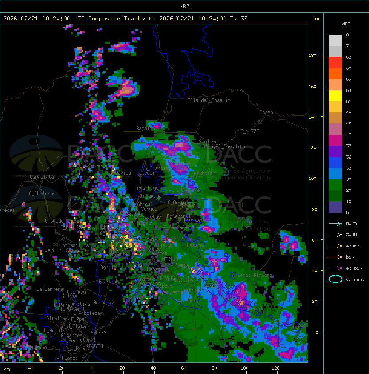Click the 'Potrerillos' map label
The width and height of the screenshot is (369, 374).
point(74,245)
